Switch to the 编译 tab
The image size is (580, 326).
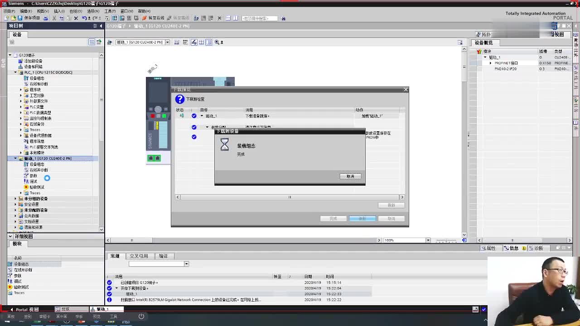pyautogui.click(x=163, y=256)
